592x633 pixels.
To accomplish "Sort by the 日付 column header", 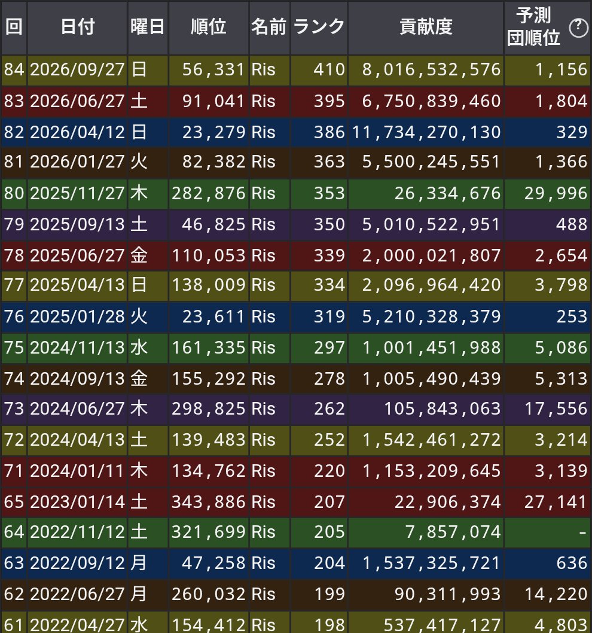I will 78,28.
